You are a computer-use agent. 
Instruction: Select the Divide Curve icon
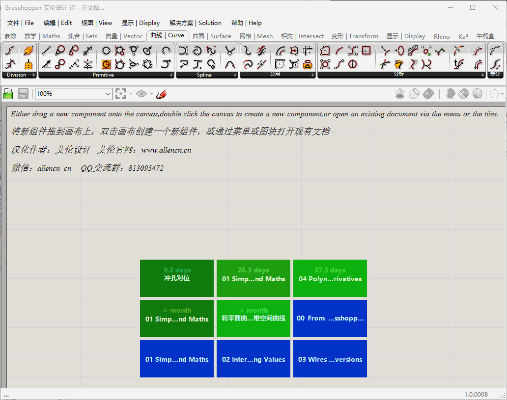click(x=10, y=51)
